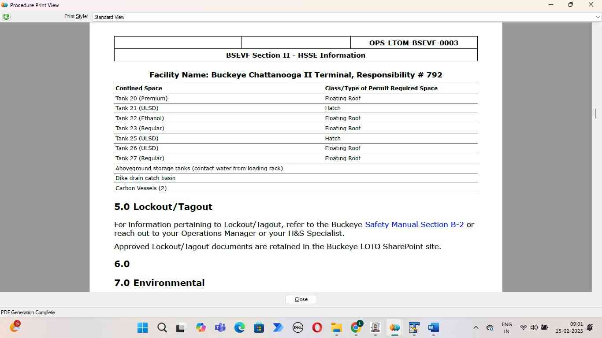
Task: Select the 'Tank 22 (Ethanol)' cell
Action: pyautogui.click(x=140, y=118)
